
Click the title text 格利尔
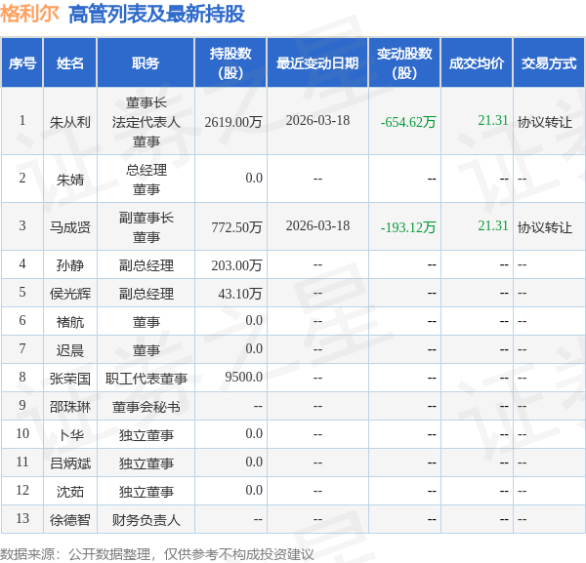29,14
